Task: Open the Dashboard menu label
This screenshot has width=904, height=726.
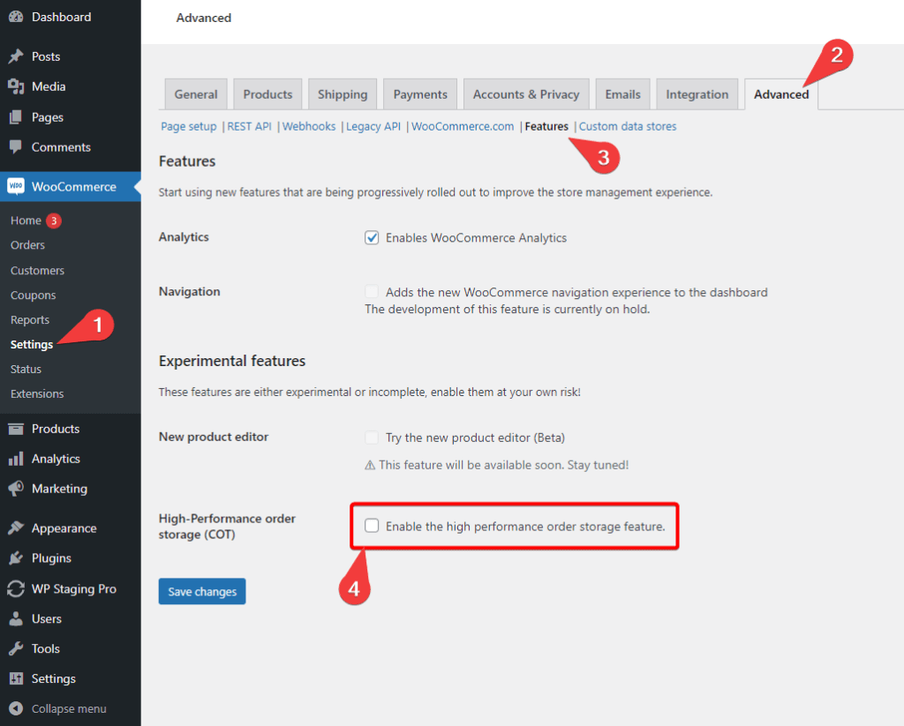Action: (x=61, y=17)
